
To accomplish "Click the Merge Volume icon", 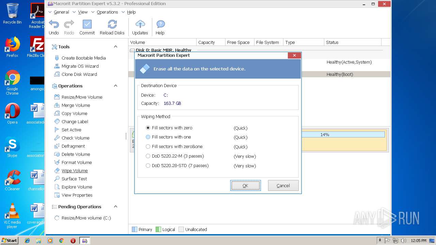I will click(57, 105).
